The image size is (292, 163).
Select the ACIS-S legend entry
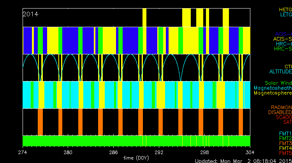282,39
